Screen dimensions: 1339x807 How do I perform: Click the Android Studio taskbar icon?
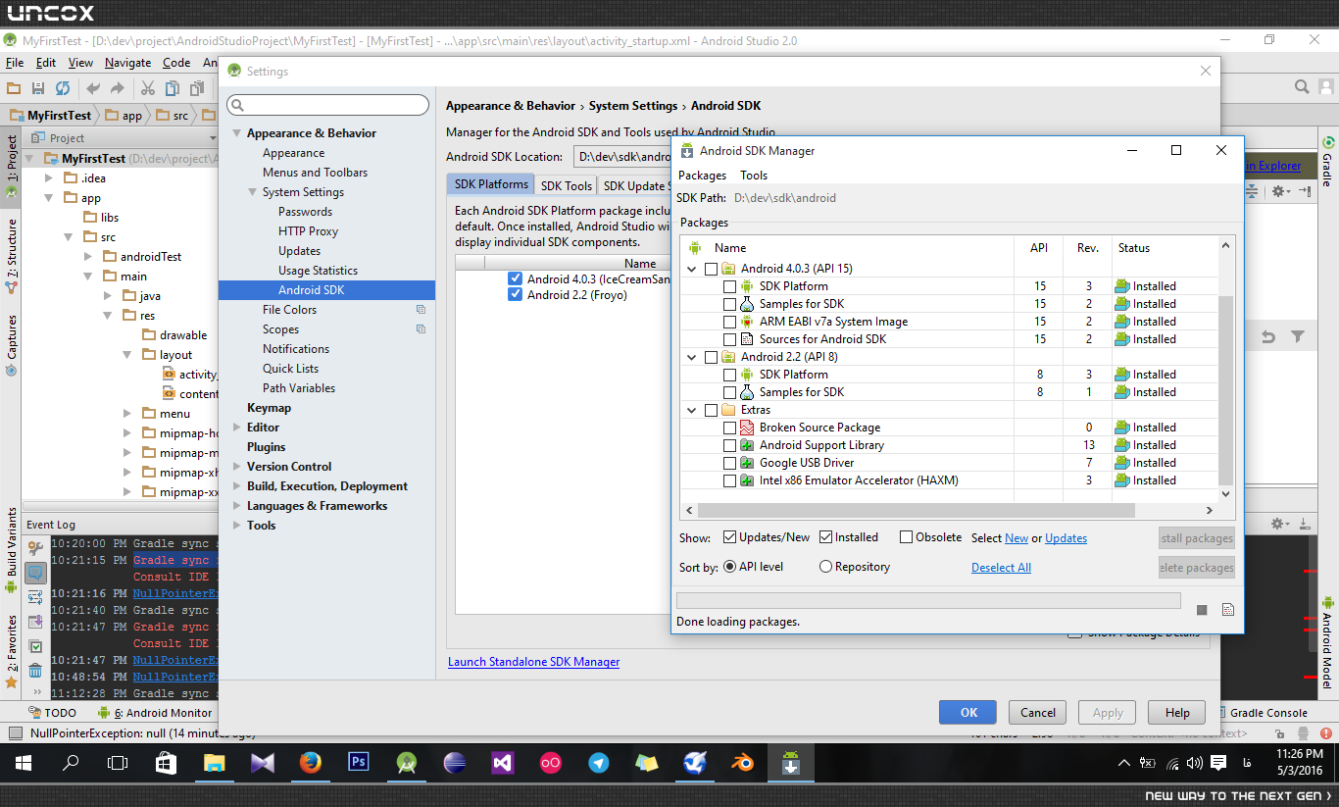[x=406, y=762]
